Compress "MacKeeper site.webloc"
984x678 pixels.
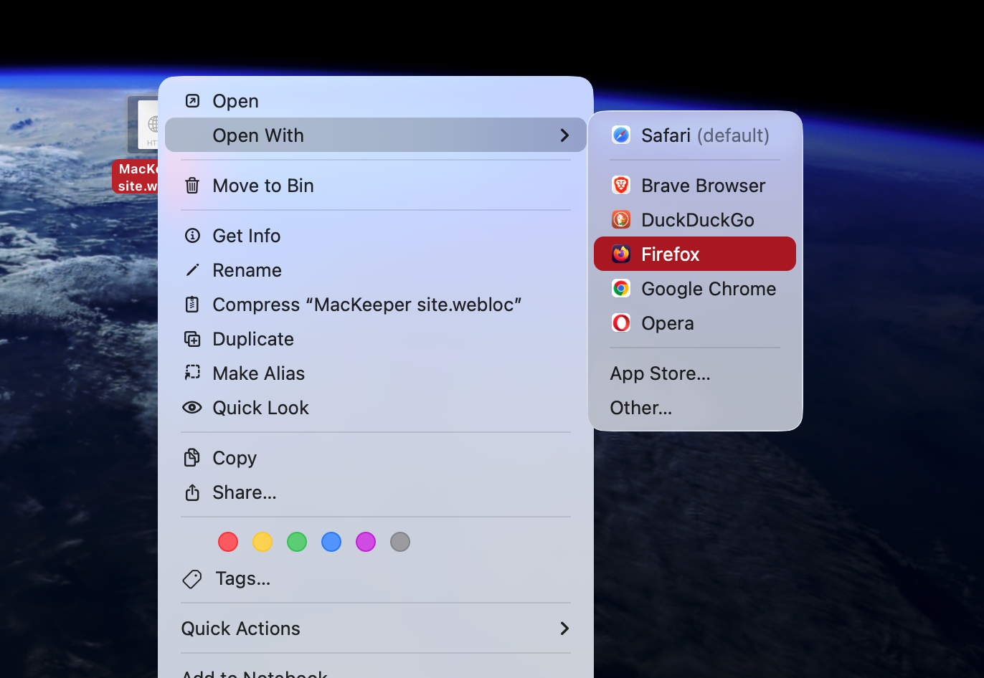[376, 305]
